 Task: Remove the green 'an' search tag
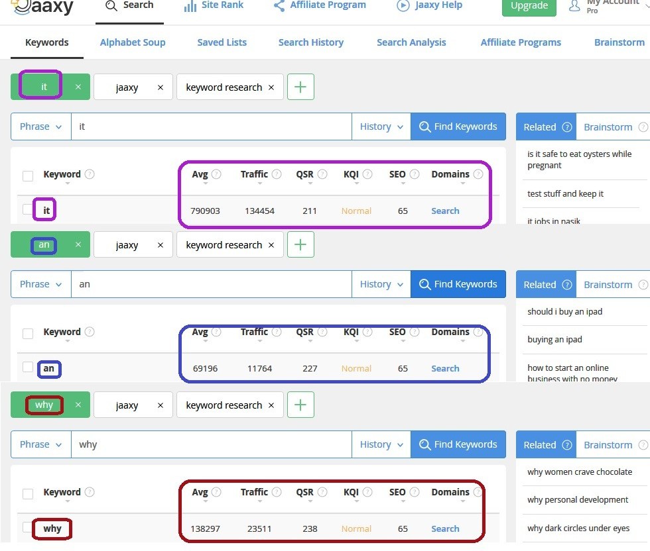[78, 244]
